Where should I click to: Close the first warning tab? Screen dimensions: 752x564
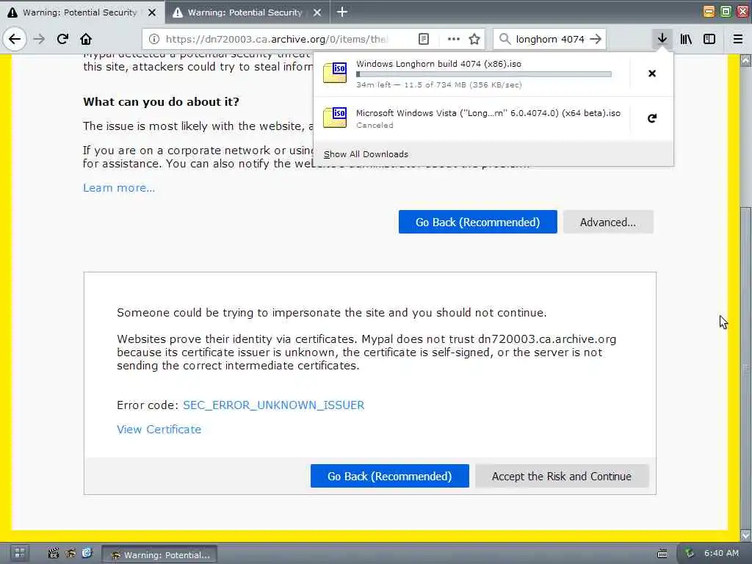click(152, 12)
